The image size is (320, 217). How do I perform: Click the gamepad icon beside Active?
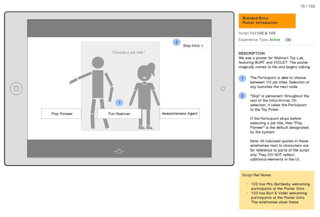[288, 40]
